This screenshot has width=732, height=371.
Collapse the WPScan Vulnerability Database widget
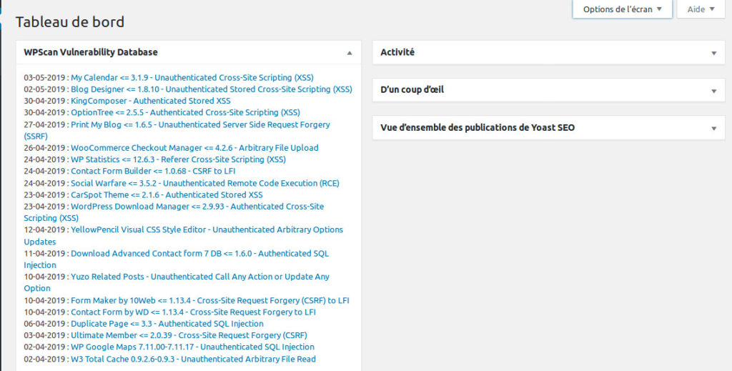coord(349,53)
